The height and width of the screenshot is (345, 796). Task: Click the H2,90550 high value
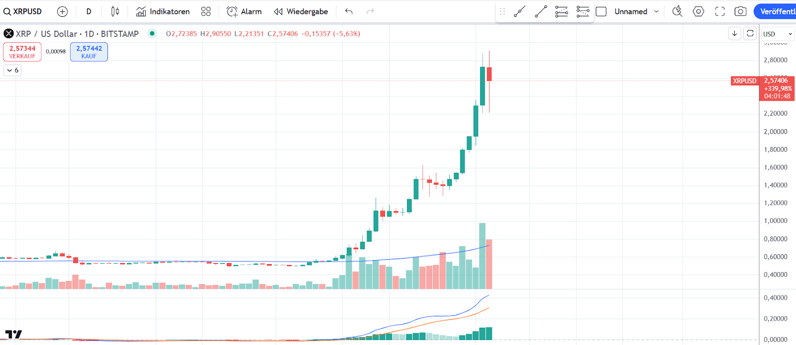click(x=215, y=34)
